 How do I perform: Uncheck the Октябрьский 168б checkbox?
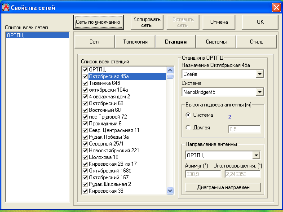pos(85,171)
